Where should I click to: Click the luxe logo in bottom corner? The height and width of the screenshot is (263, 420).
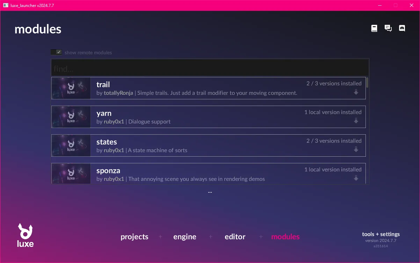(x=26, y=235)
